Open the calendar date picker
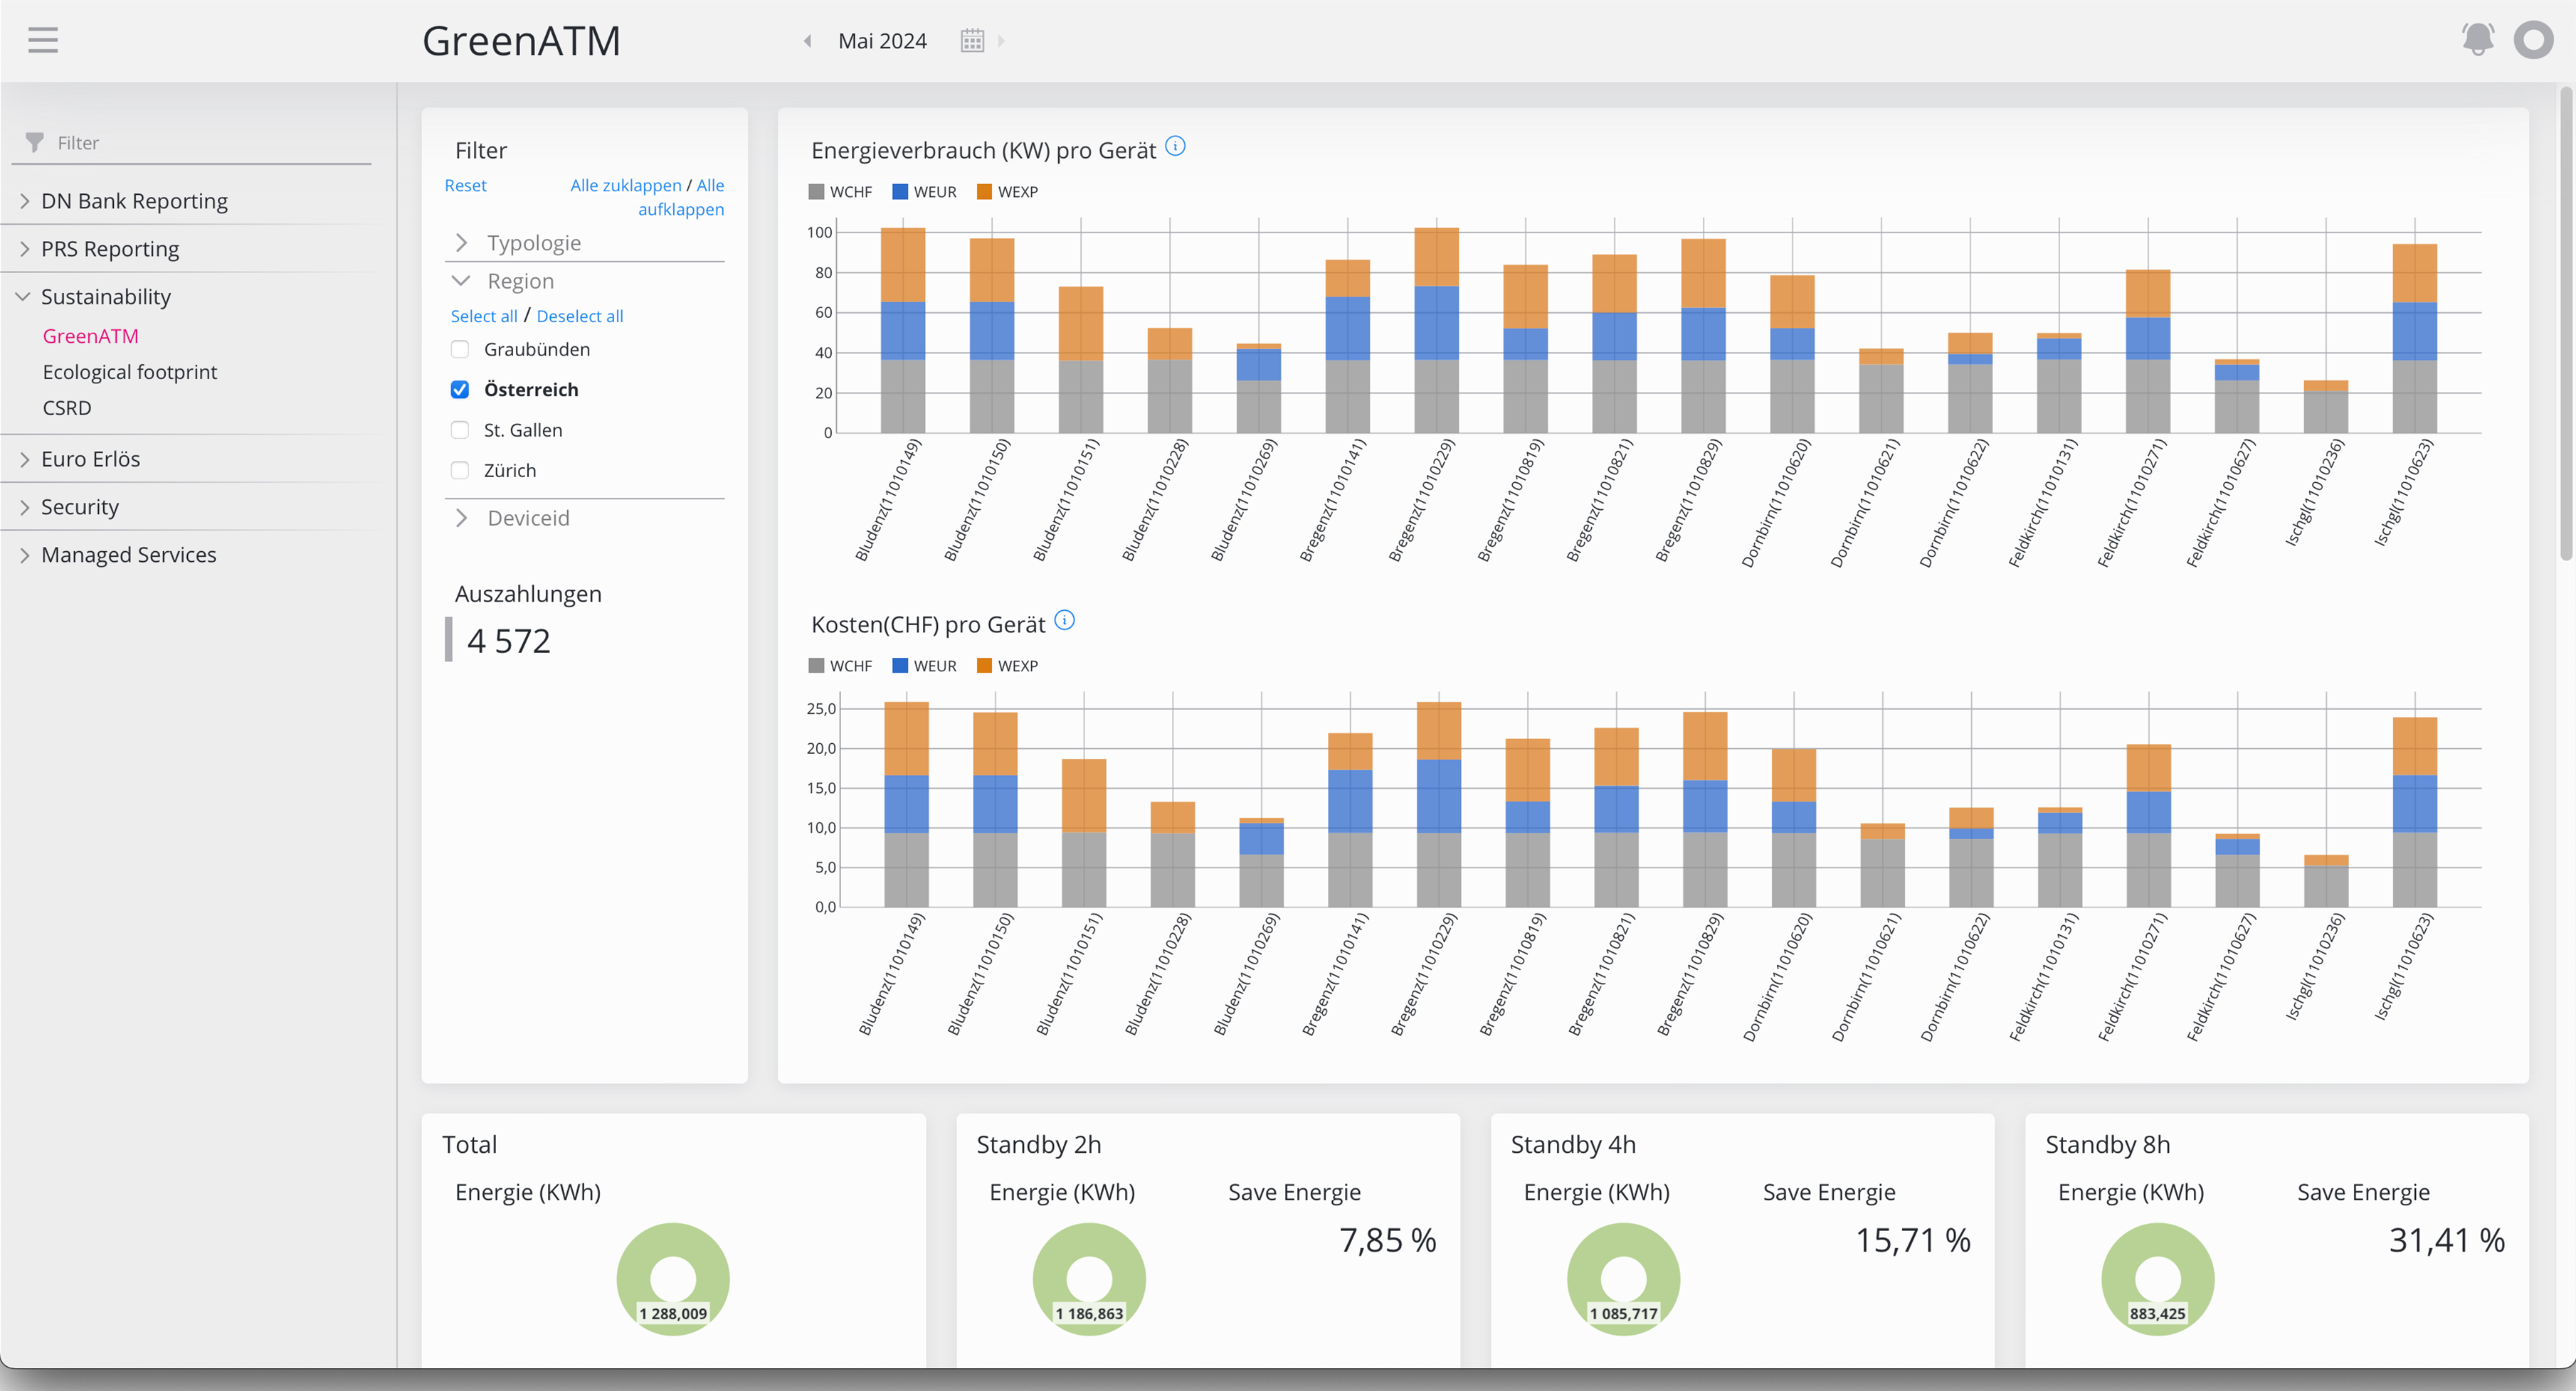Image resolution: width=2576 pixels, height=1391 pixels. point(971,40)
